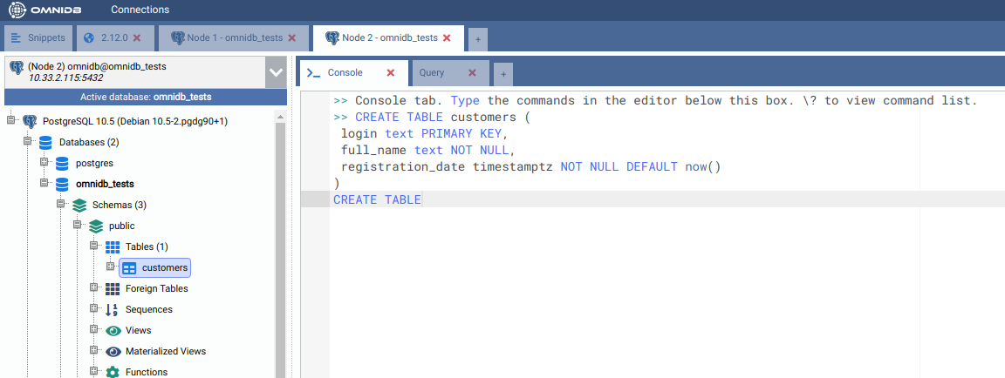Close the Node 2 - omnidb_tests tab
Screen dimensions: 1005x378
[448, 38]
